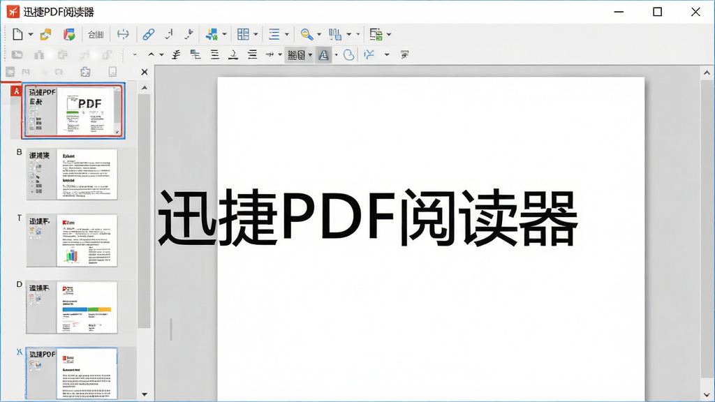Click the main document scroll-down arrow

(x=707, y=395)
